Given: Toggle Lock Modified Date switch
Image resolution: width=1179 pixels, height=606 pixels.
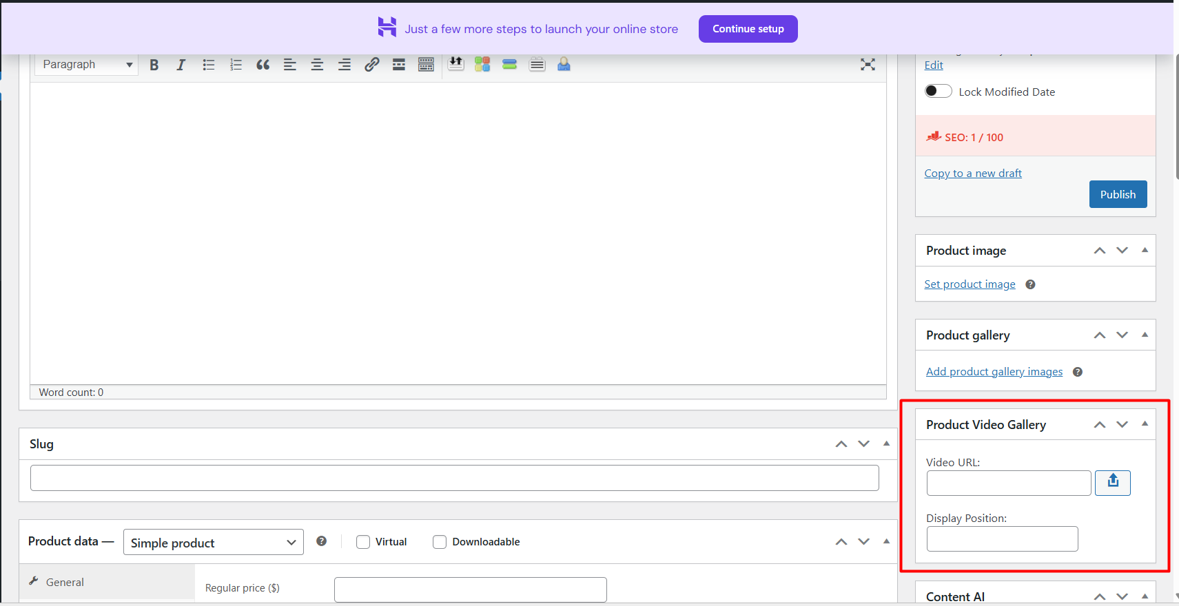Looking at the screenshot, I should 938,91.
